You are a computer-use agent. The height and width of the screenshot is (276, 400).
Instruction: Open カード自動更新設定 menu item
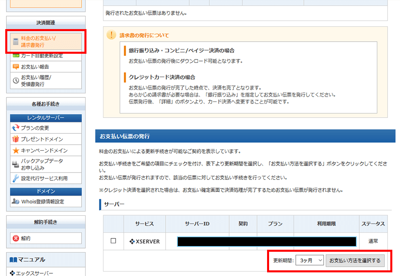click(46, 56)
